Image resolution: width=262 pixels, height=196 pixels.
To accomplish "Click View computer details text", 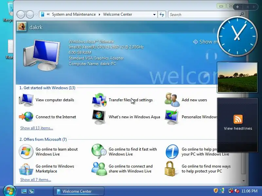I will pyautogui.click(x=55, y=100).
